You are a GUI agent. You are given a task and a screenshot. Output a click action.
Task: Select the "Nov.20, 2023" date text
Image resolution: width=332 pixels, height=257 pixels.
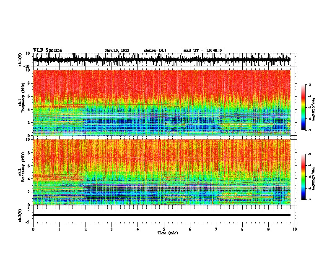[x=117, y=50]
